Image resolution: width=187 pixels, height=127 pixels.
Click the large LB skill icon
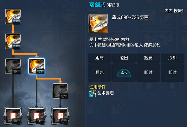(x=98, y=23)
